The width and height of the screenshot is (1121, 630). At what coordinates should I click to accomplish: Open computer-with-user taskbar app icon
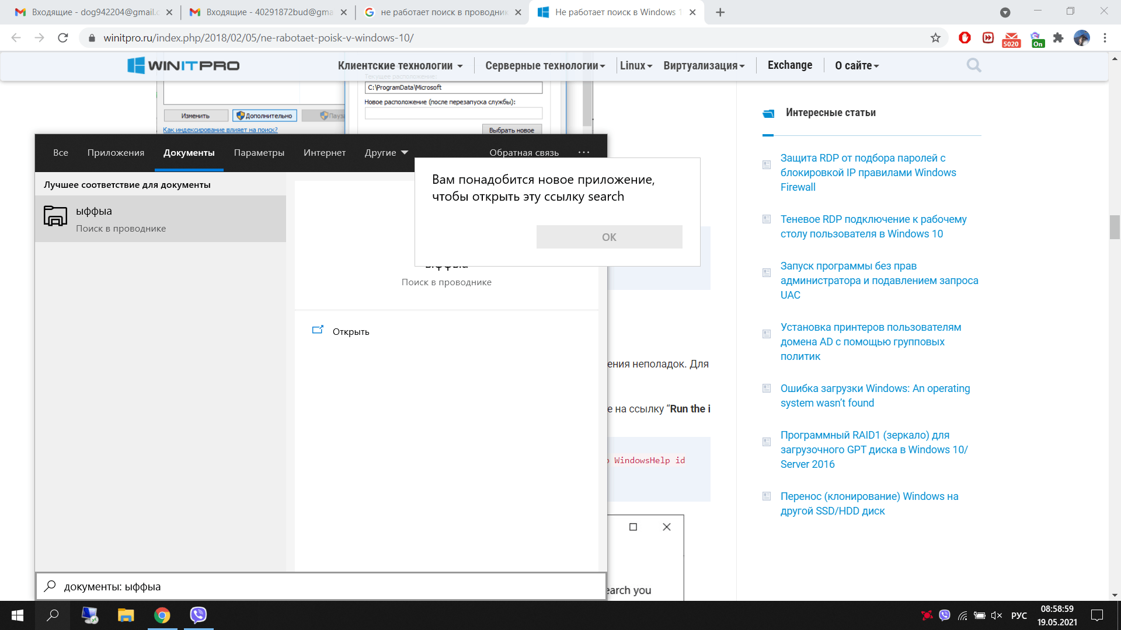pos(90,615)
